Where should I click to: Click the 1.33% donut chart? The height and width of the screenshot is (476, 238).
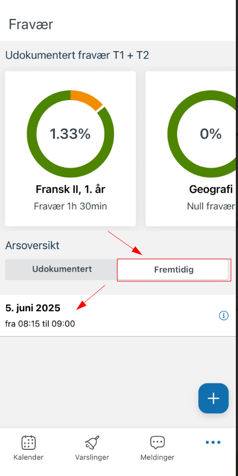coord(70,134)
